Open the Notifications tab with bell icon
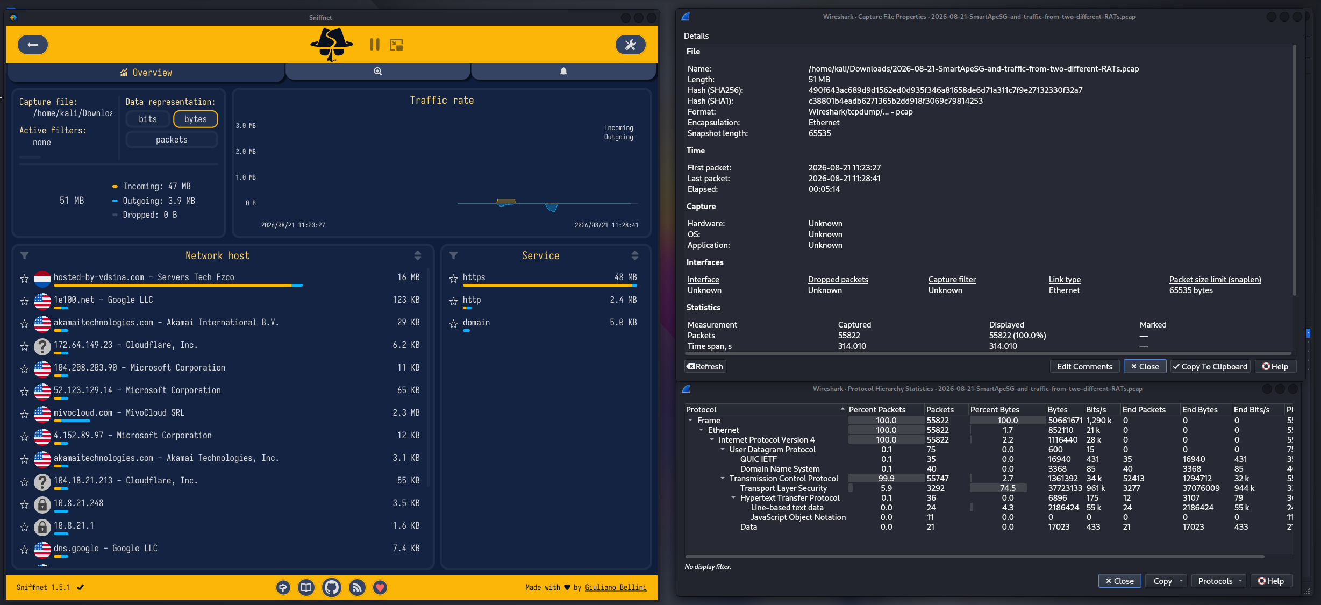This screenshot has height=605, width=1321. (563, 72)
